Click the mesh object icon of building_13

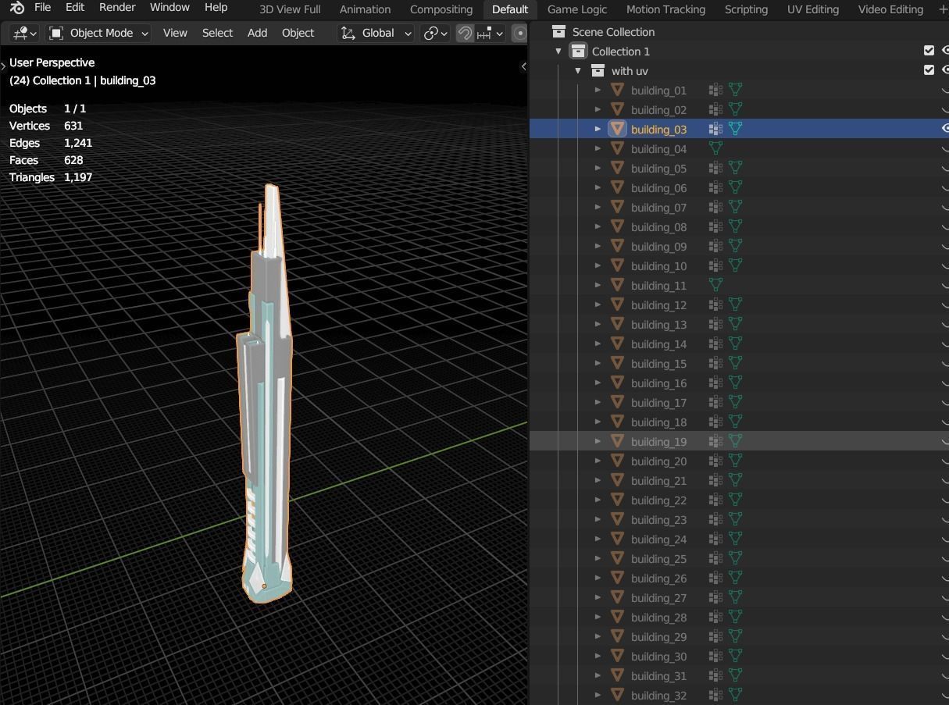pos(617,324)
